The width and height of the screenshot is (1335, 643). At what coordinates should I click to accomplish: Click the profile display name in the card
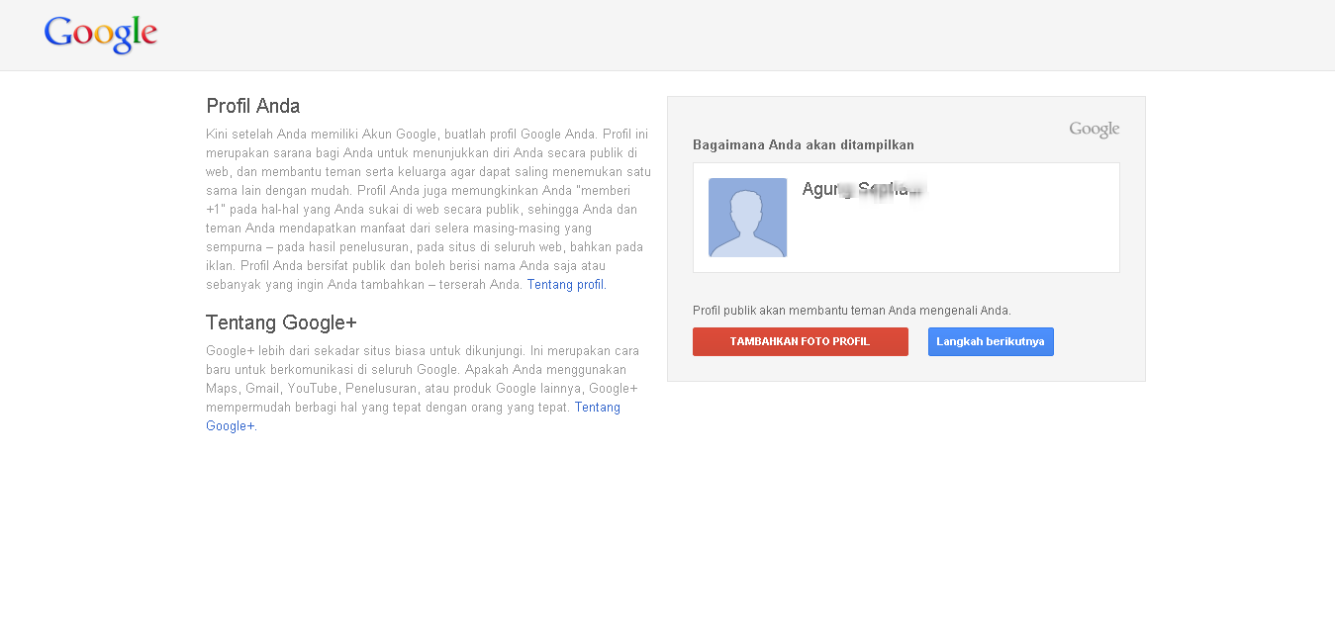[x=862, y=189]
